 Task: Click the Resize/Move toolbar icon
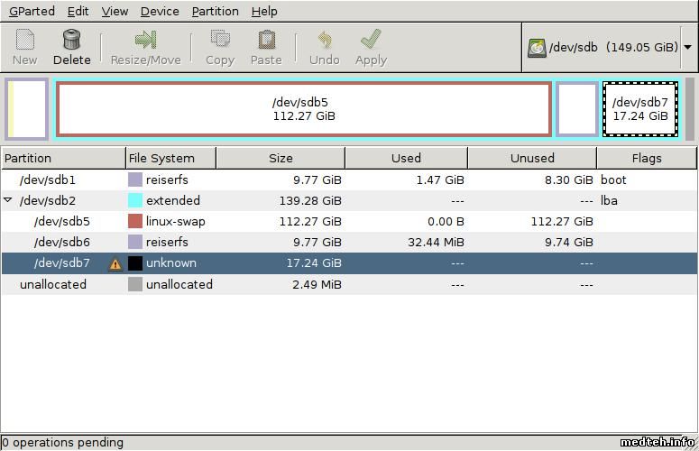coord(145,41)
